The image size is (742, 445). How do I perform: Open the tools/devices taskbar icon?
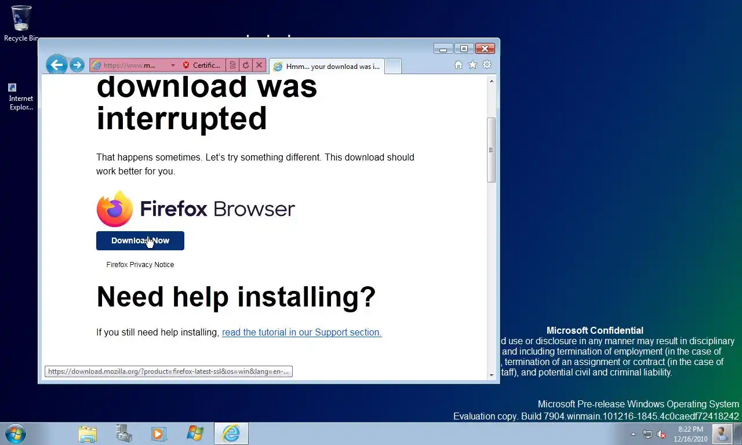point(123,433)
